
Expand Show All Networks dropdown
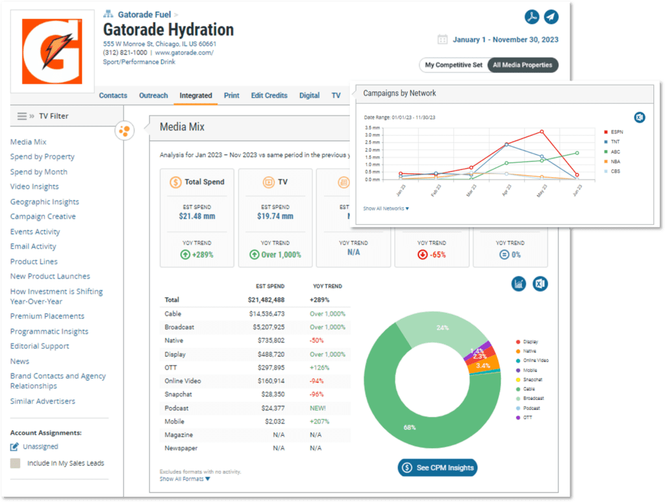(386, 208)
